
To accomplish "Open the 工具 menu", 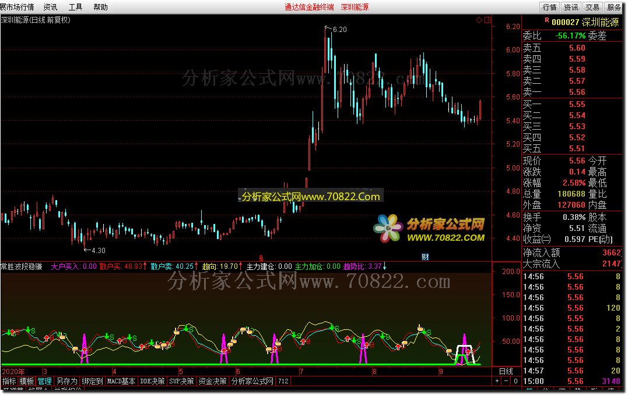I will tap(75, 7).
